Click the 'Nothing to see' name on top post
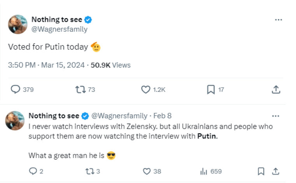Image resolution: width=296 pixels, height=183 pixels. 57,19
